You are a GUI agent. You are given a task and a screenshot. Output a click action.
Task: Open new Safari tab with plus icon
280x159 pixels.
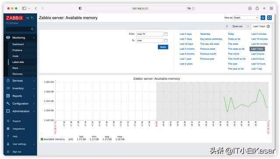(x=264, y=8)
